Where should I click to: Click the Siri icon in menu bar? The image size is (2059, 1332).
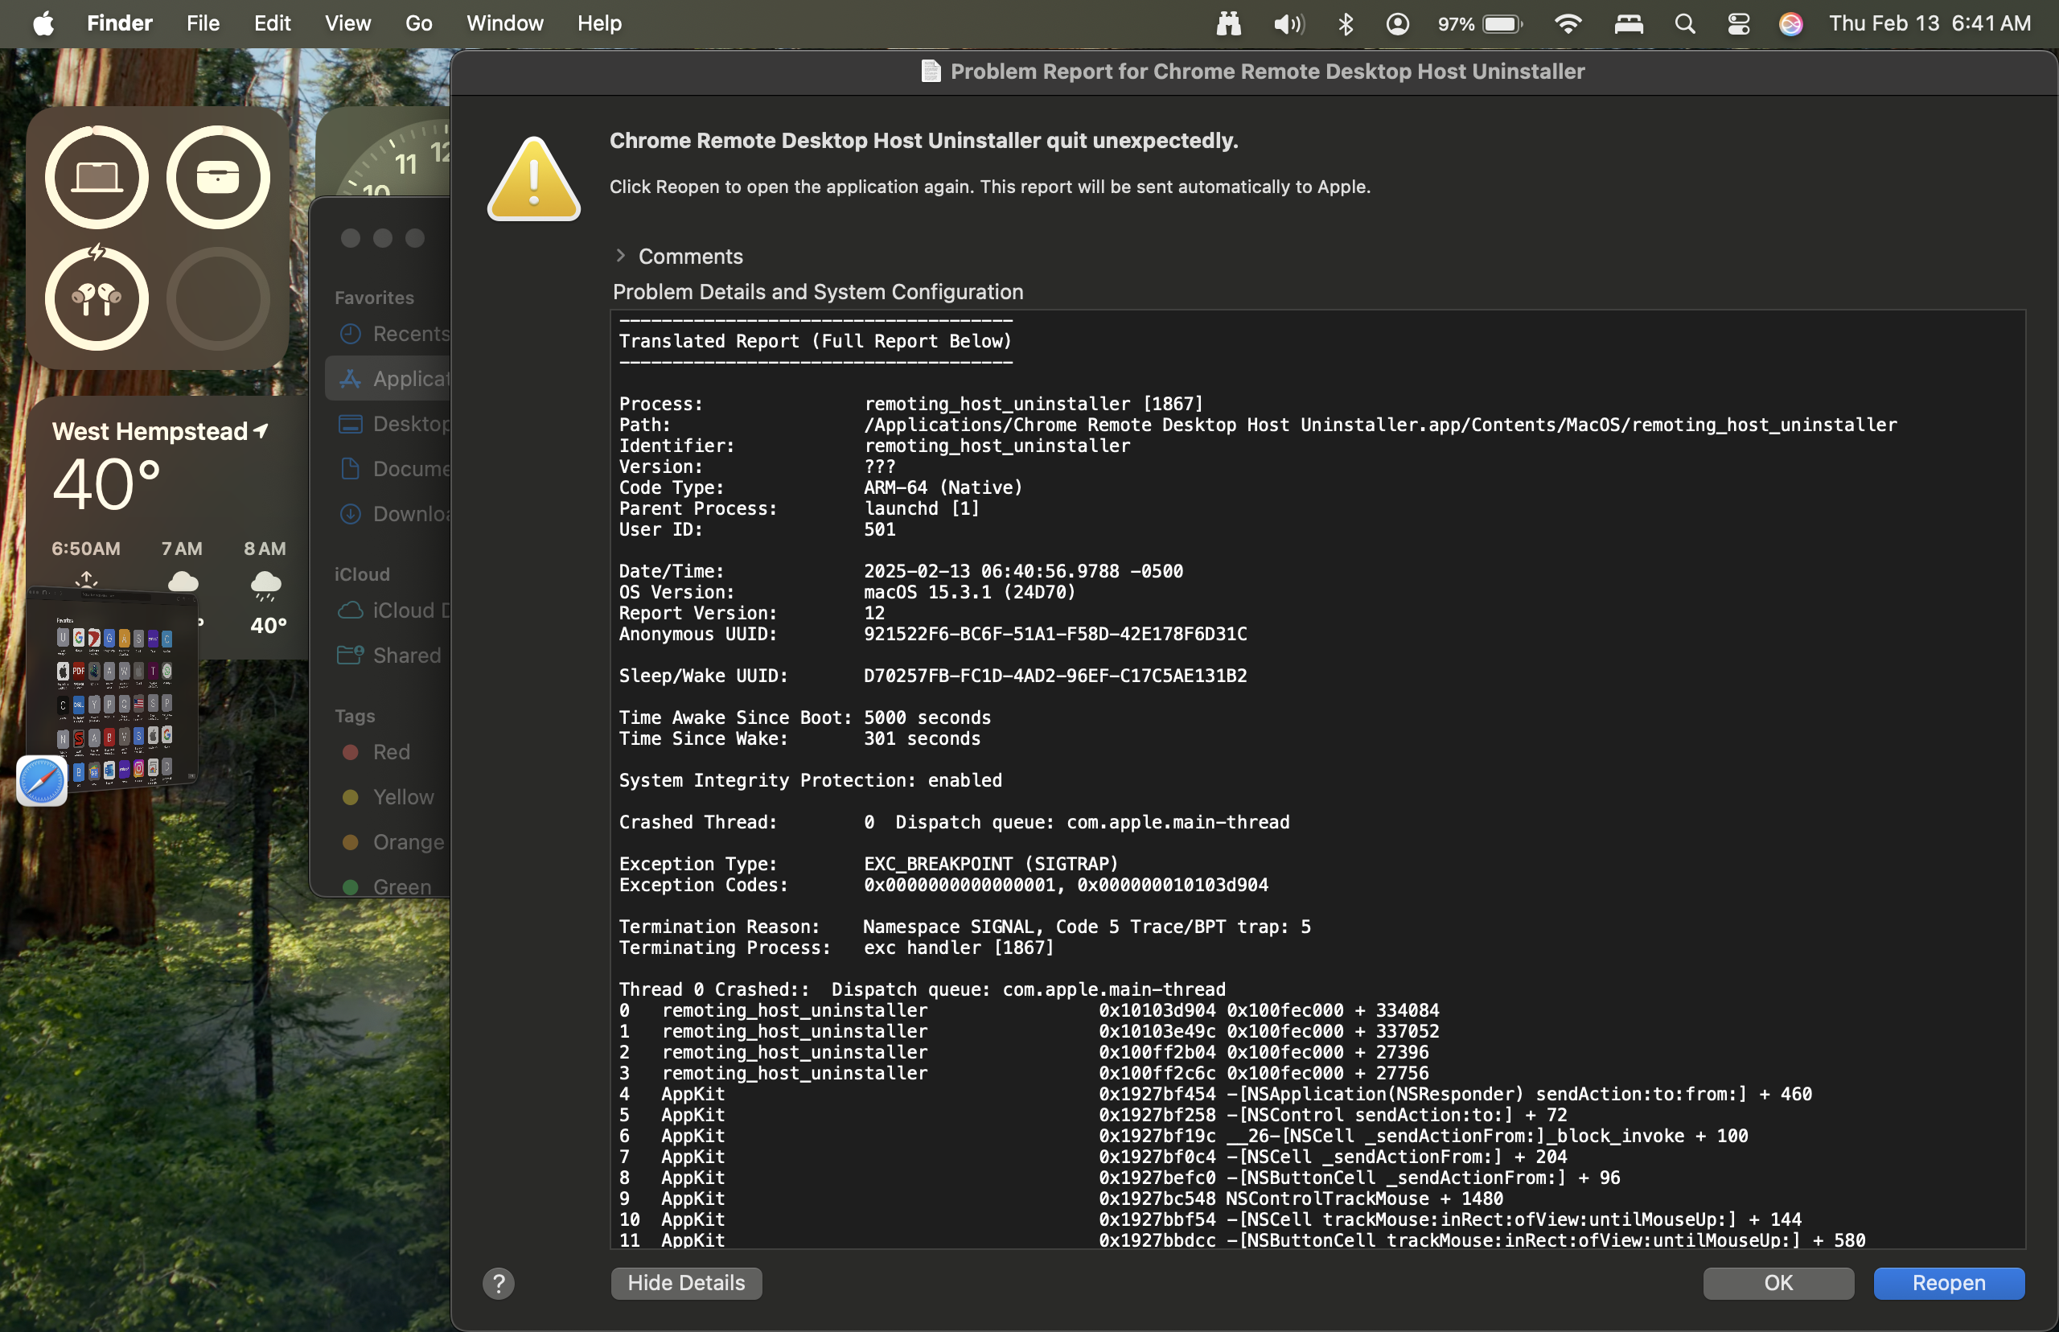pos(1790,23)
